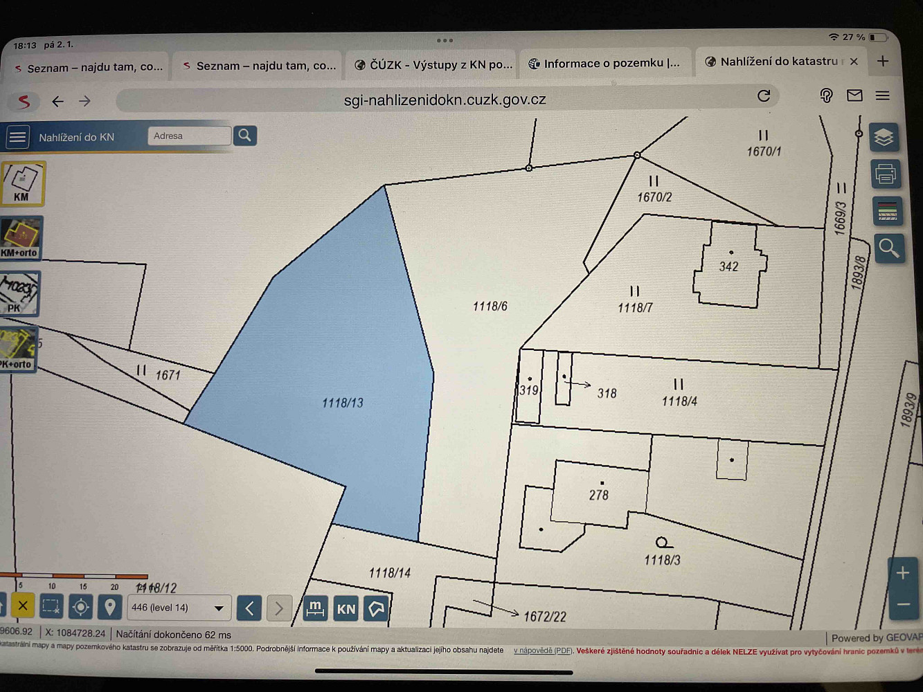Click parcel label 1670/1

click(764, 151)
